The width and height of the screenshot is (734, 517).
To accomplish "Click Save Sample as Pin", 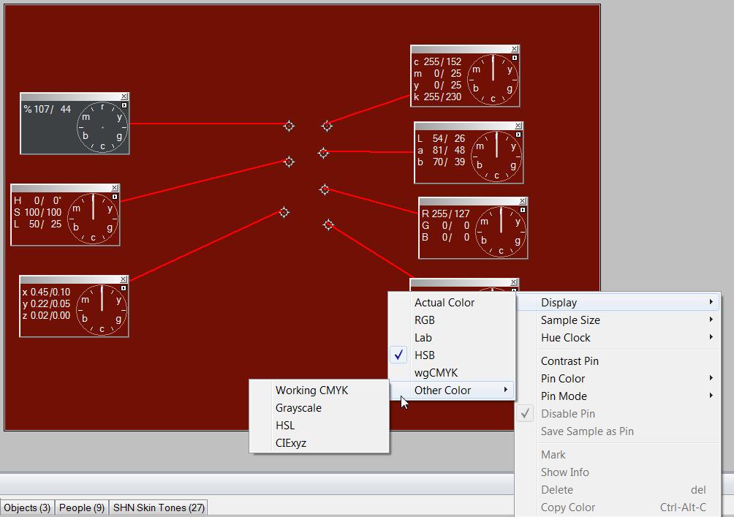I will coord(618,431).
